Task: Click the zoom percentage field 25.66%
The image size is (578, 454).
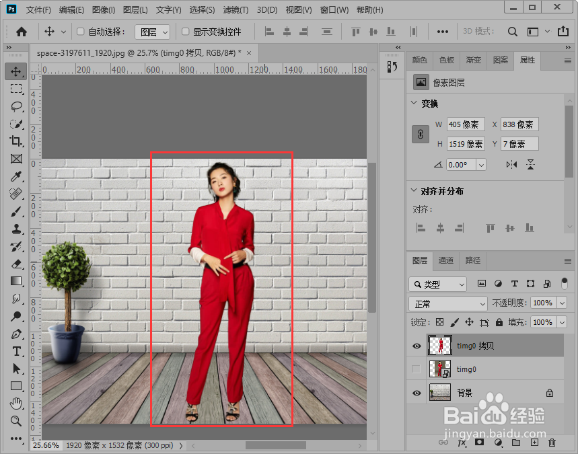Action: coord(46,445)
